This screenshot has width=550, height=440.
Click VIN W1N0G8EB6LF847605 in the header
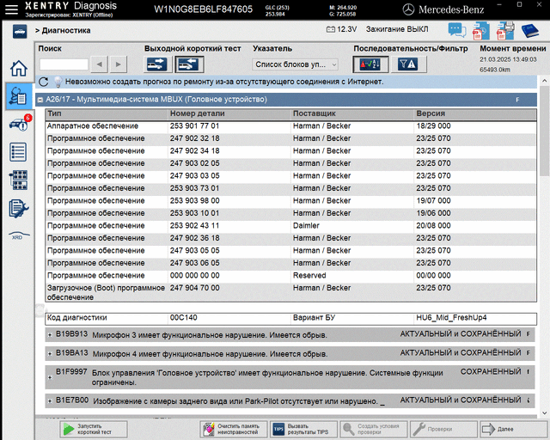[204, 9]
